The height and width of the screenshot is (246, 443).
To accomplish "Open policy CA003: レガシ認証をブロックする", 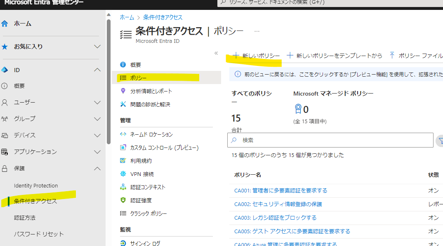I will [x=275, y=218].
